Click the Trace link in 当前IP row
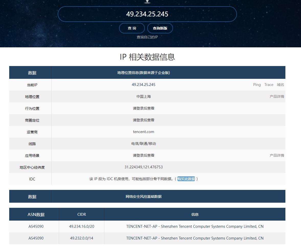This screenshot has width=301, height=249. 269,85
